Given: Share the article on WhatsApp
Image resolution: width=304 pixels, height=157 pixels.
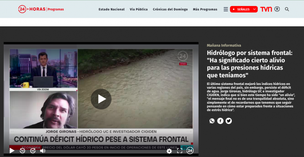Looking at the screenshot, I should [212, 121].
